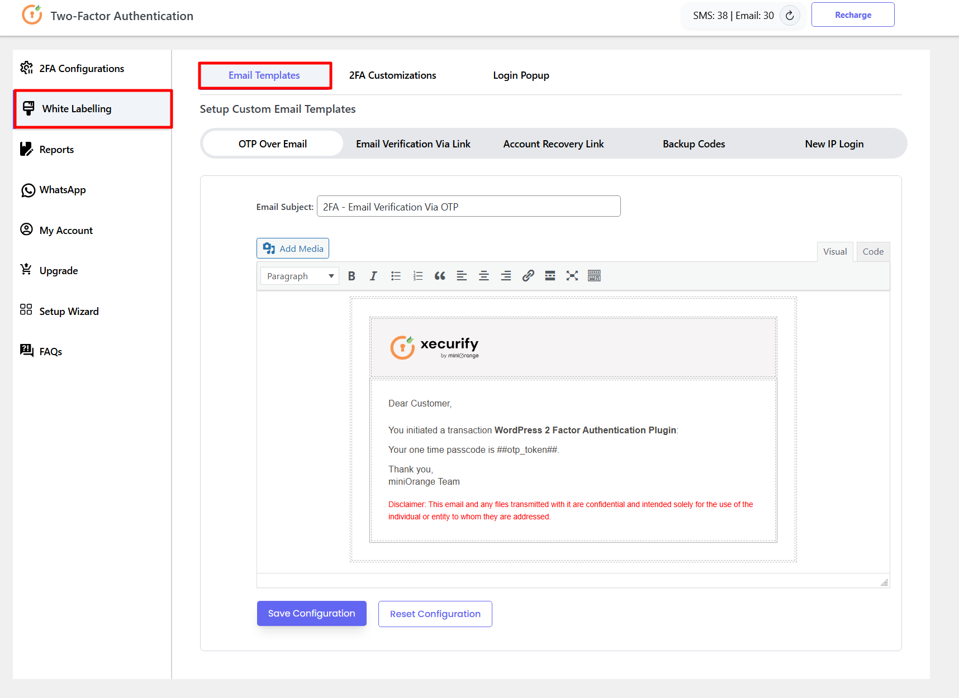The width and height of the screenshot is (959, 698).
Task: Select Account Recovery Link template
Action: tap(553, 144)
